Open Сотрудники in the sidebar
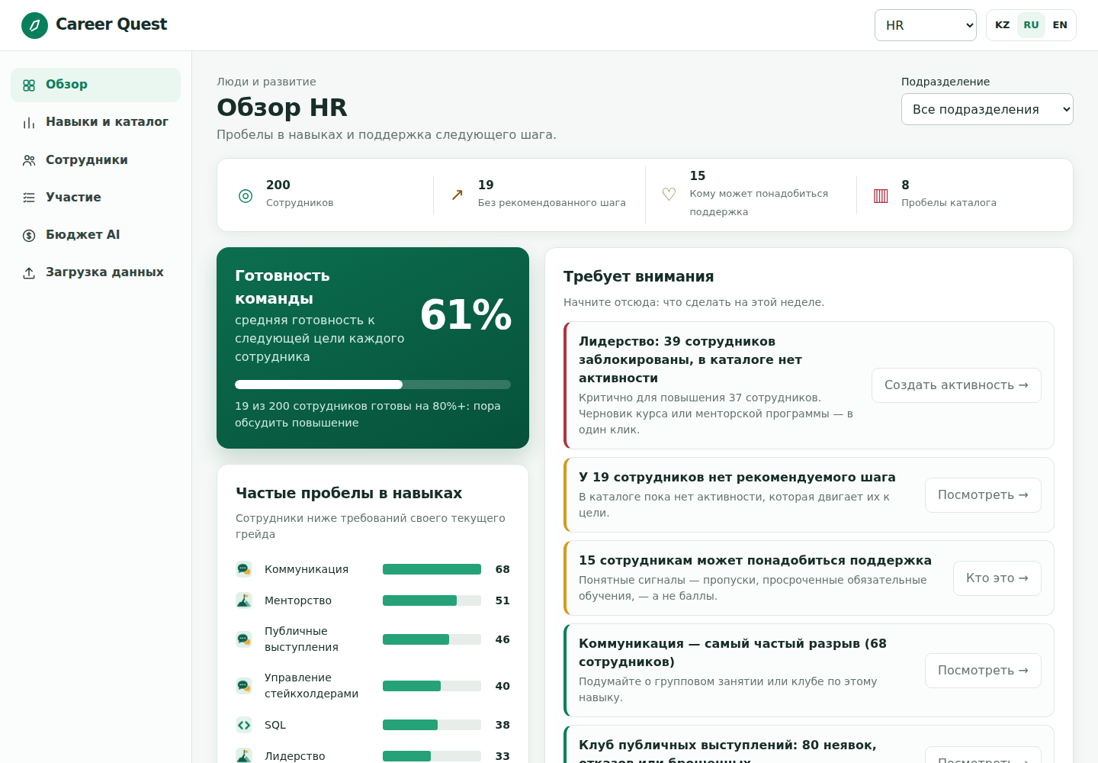1098x763 pixels. [x=95, y=160]
